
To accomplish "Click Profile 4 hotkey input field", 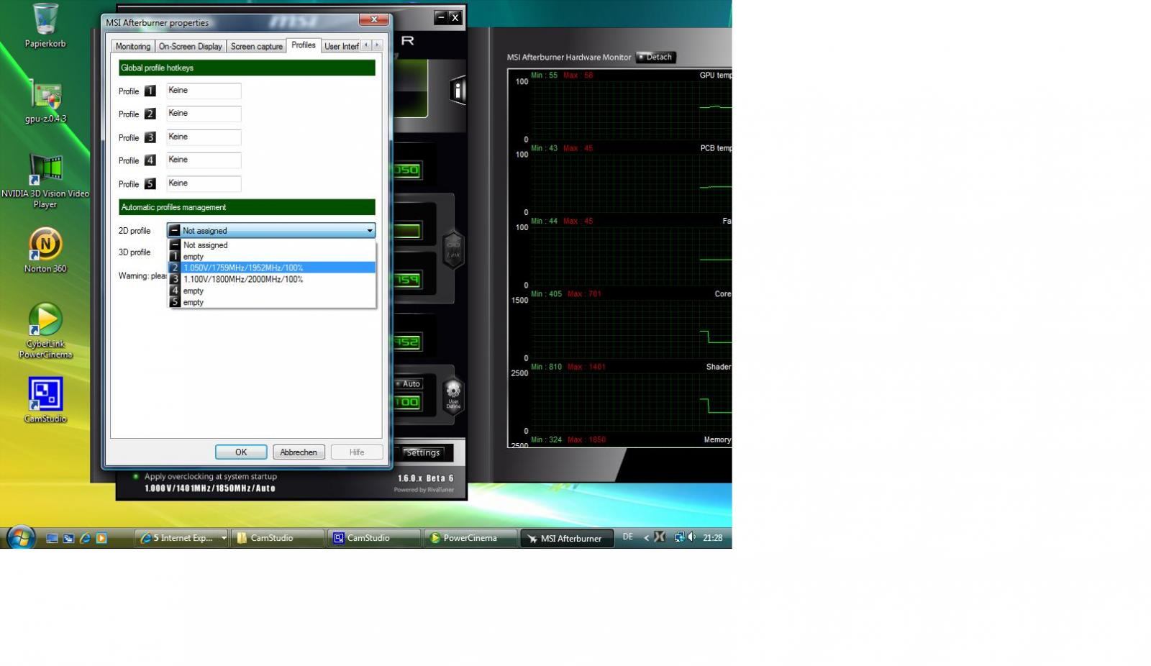I will pos(204,160).
